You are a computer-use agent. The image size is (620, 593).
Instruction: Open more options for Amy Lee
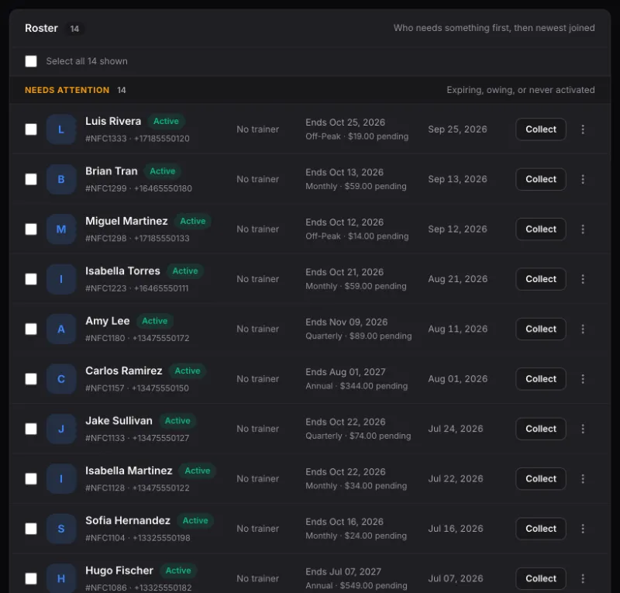tap(583, 329)
